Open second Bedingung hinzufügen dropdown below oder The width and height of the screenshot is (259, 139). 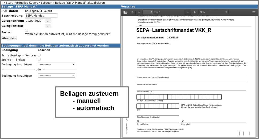point(57,76)
